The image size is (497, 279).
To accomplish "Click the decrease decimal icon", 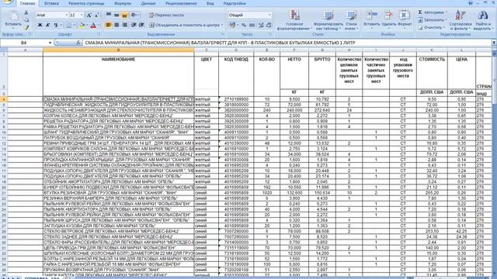I will 269,25.
